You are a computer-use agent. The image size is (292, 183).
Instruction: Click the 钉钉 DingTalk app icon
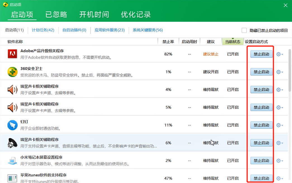[12, 125]
